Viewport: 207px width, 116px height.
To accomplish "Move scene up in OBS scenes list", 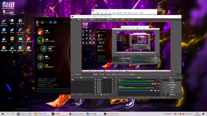I will pyautogui.click(x=78, y=94).
